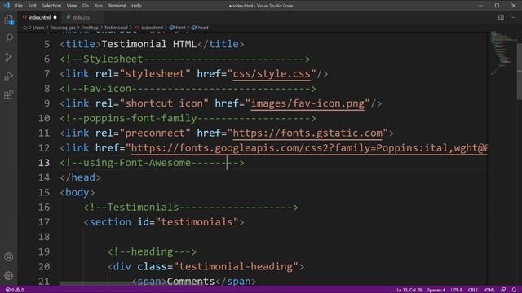
Task: Click the 'Fav-icon' comment on line 8
Action: tap(107, 89)
